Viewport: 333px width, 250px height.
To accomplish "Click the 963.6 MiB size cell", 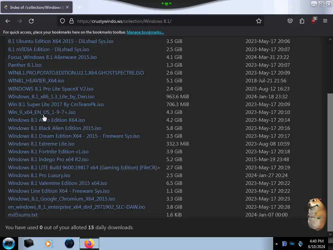I will pos(178,96).
